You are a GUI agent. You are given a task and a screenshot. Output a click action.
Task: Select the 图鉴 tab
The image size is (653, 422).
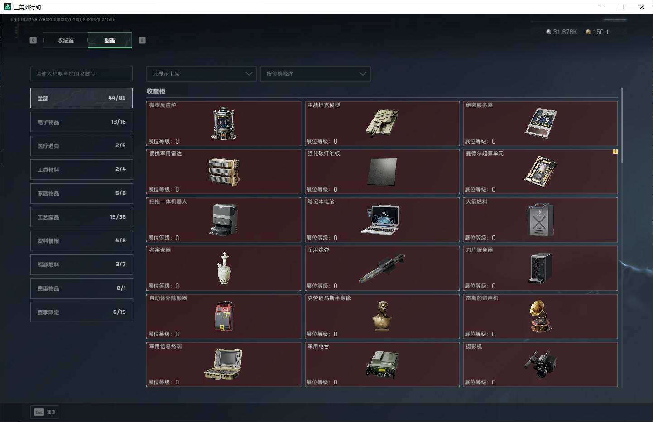[110, 40]
